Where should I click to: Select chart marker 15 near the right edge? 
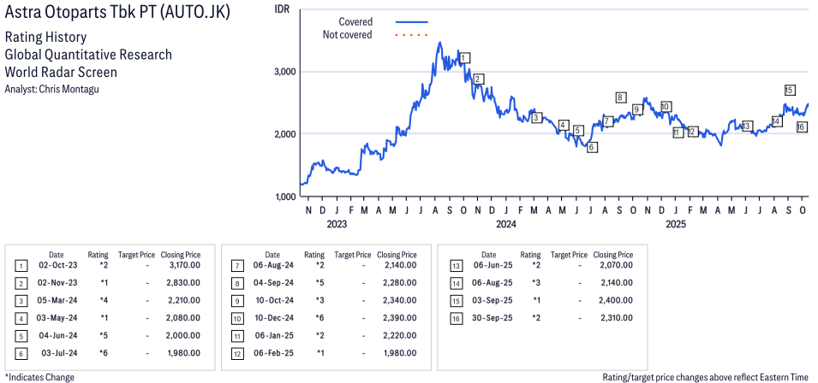coord(789,90)
